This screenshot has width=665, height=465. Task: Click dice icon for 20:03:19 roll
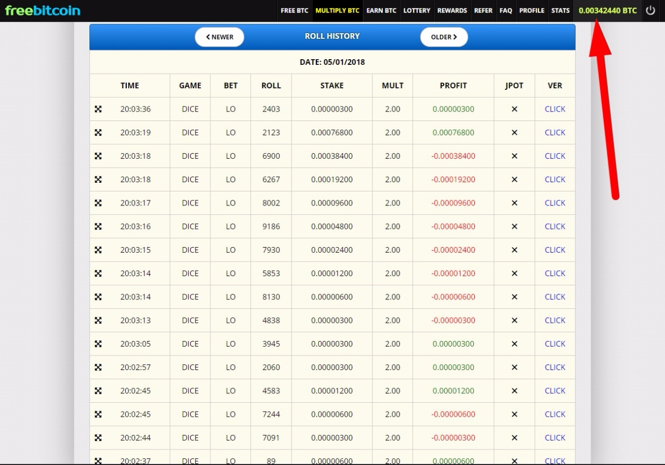coord(98,132)
